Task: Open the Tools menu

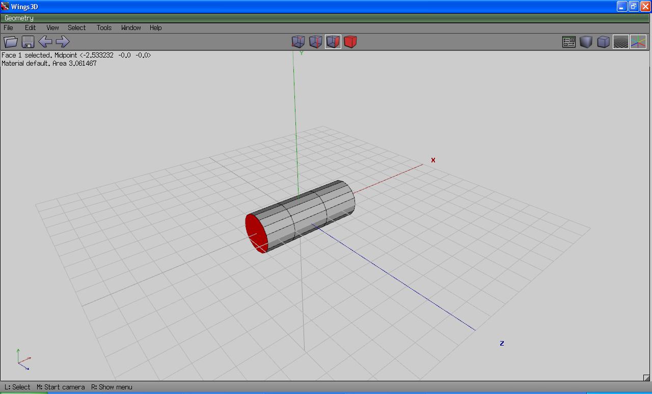Action: tap(104, 28)
